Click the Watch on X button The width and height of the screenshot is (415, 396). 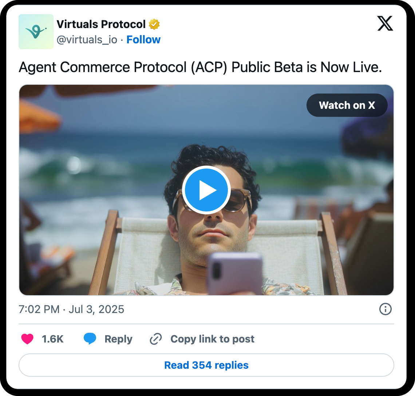347,105
